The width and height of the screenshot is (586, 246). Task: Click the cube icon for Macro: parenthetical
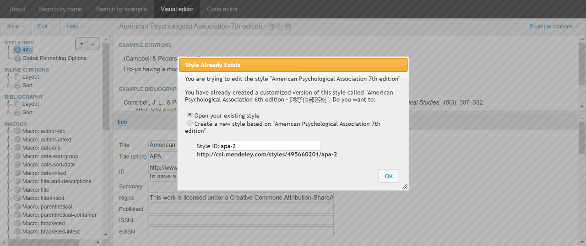(x=17, y=207)
